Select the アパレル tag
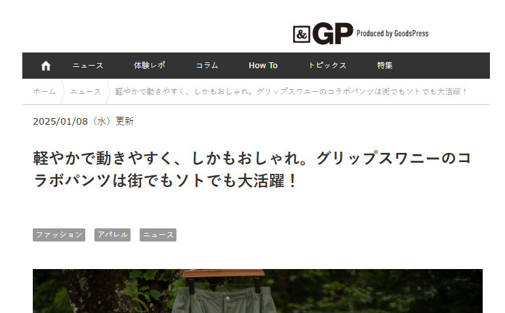 pyautogui.click(x=112, y=235)
